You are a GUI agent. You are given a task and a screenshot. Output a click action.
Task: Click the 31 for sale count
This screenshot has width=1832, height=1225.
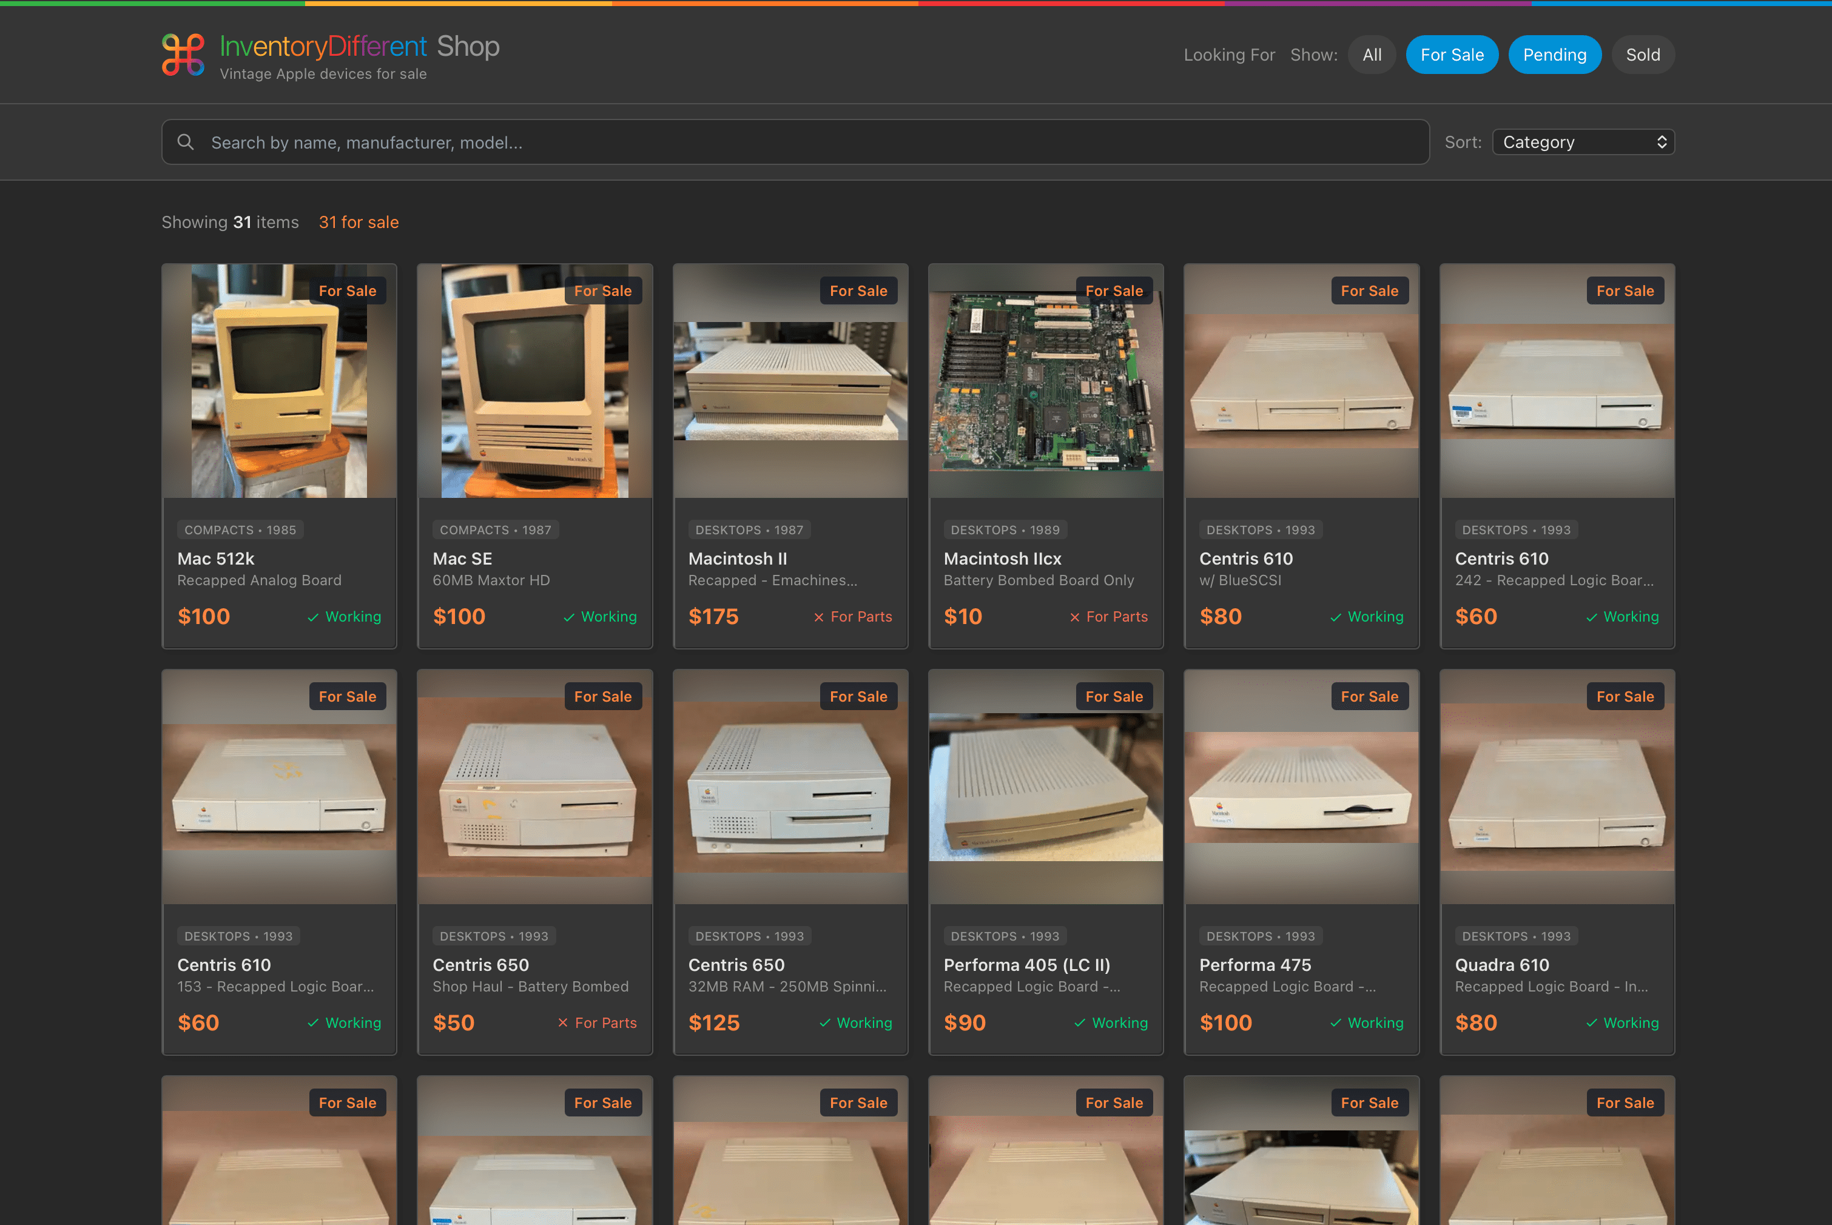click(x=359, y=223)
